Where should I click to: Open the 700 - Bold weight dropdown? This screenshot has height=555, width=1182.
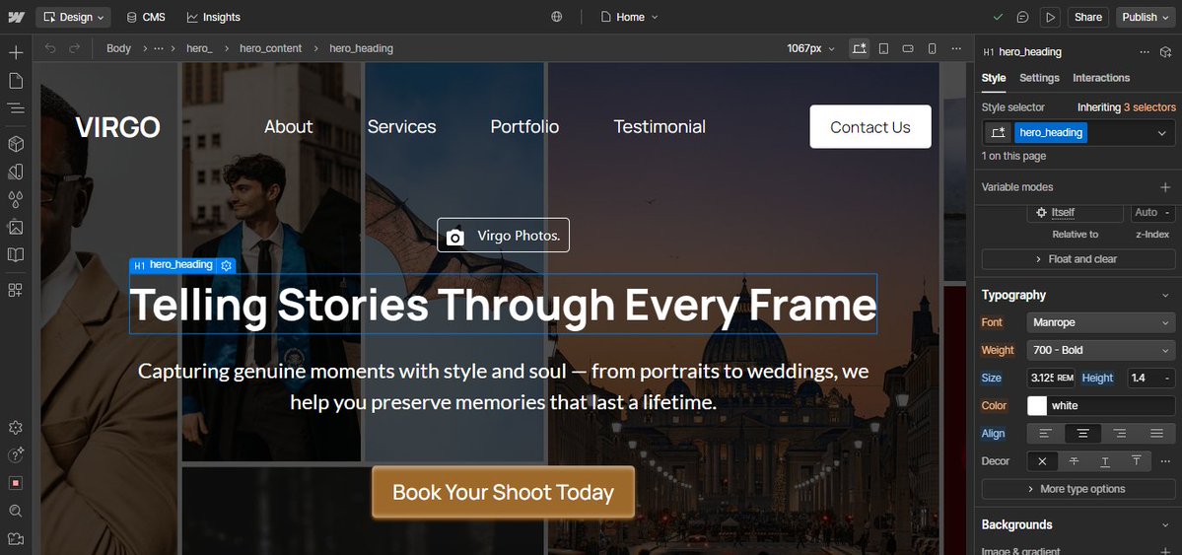coord(1100,350)
